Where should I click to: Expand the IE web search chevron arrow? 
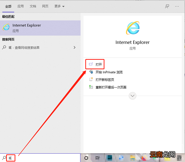75,48
